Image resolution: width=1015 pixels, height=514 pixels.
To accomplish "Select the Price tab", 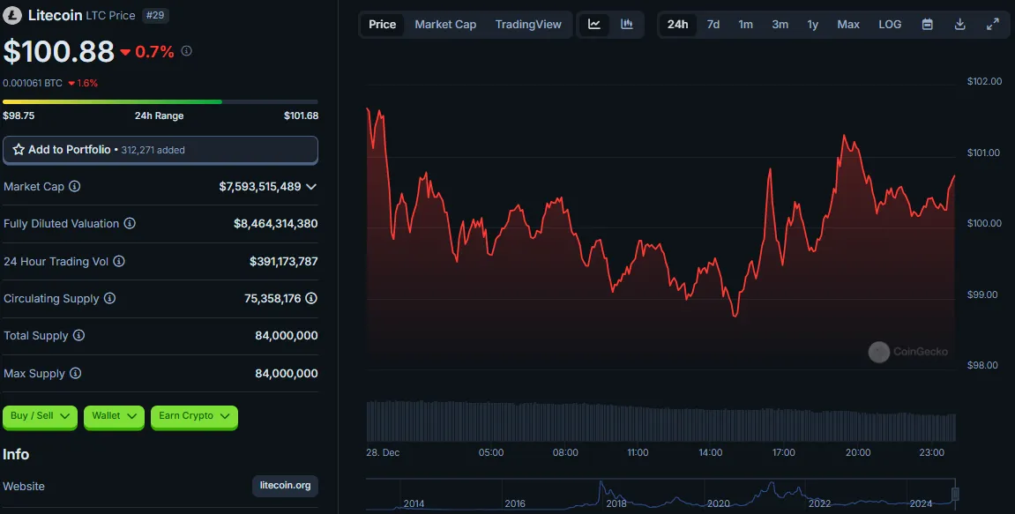I will [x=383, y=25].
